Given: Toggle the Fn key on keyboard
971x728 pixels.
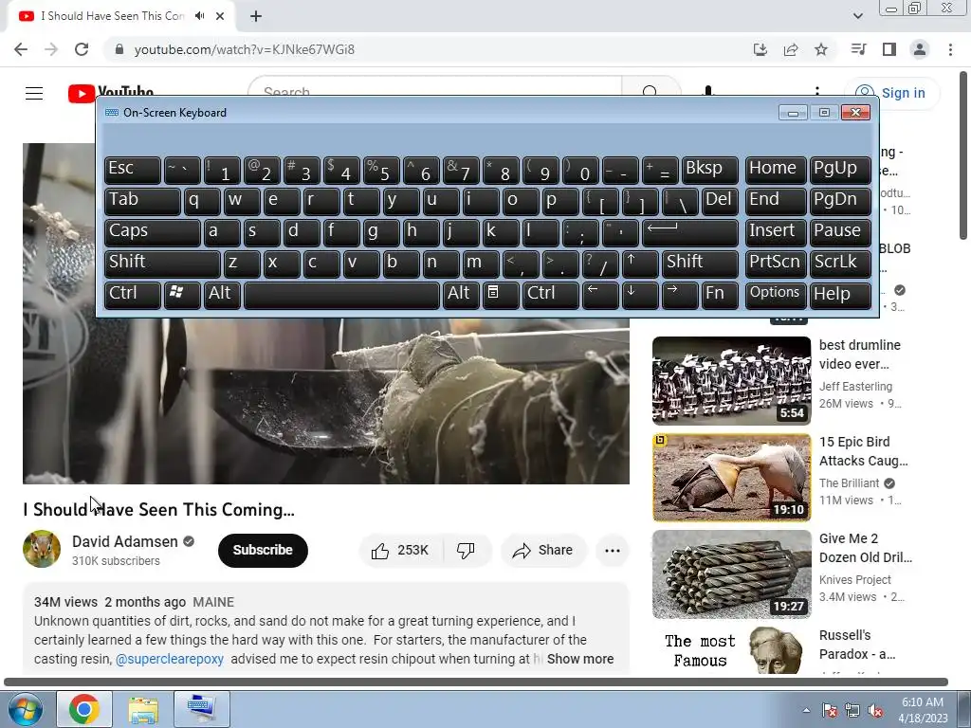Looking at the screenshot, I should (x=720, y=294).
